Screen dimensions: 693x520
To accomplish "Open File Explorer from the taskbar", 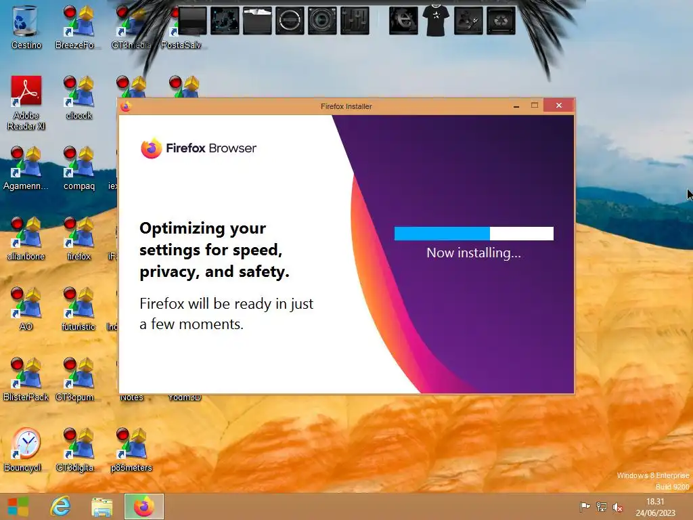I will click(x=102, y=506).
